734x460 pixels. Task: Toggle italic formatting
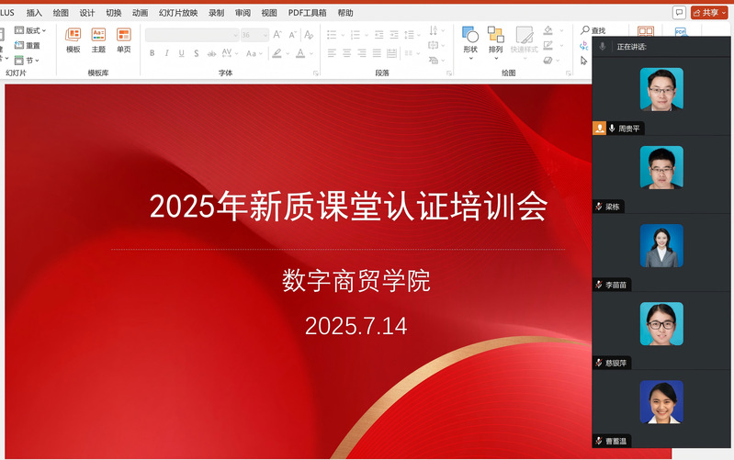coord(166,53)
